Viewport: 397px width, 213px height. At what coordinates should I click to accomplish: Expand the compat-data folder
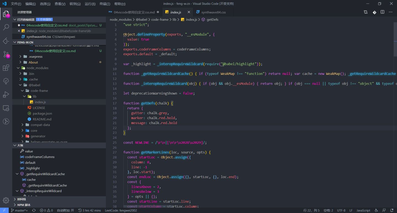22,125
